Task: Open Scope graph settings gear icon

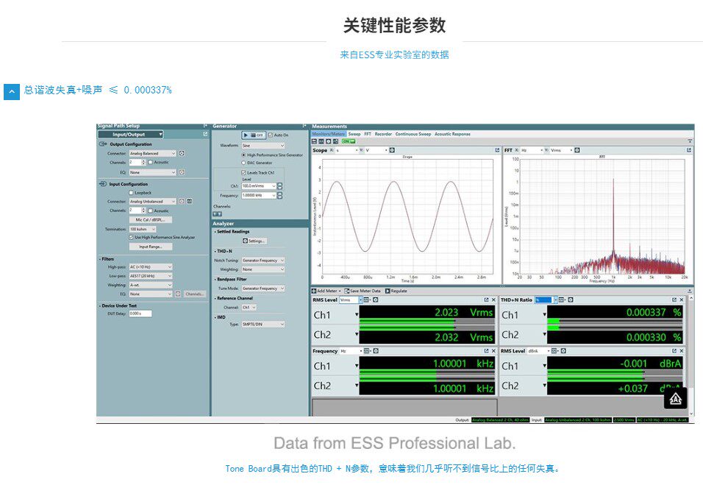Action: pos(392,150)
